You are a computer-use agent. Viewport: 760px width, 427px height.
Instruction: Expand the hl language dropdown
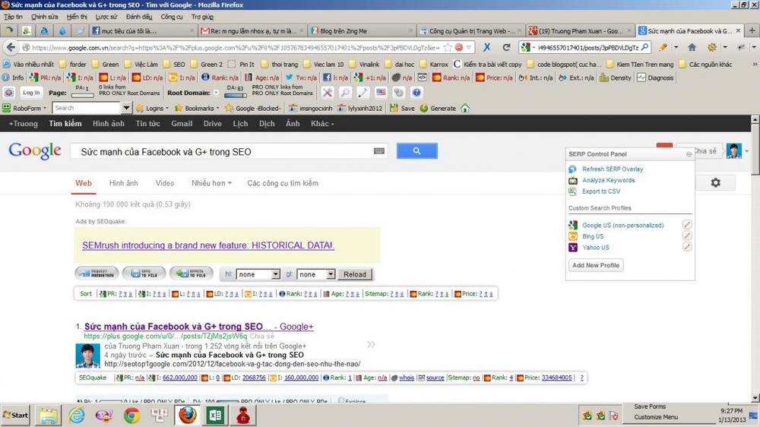tap(275, 274)
